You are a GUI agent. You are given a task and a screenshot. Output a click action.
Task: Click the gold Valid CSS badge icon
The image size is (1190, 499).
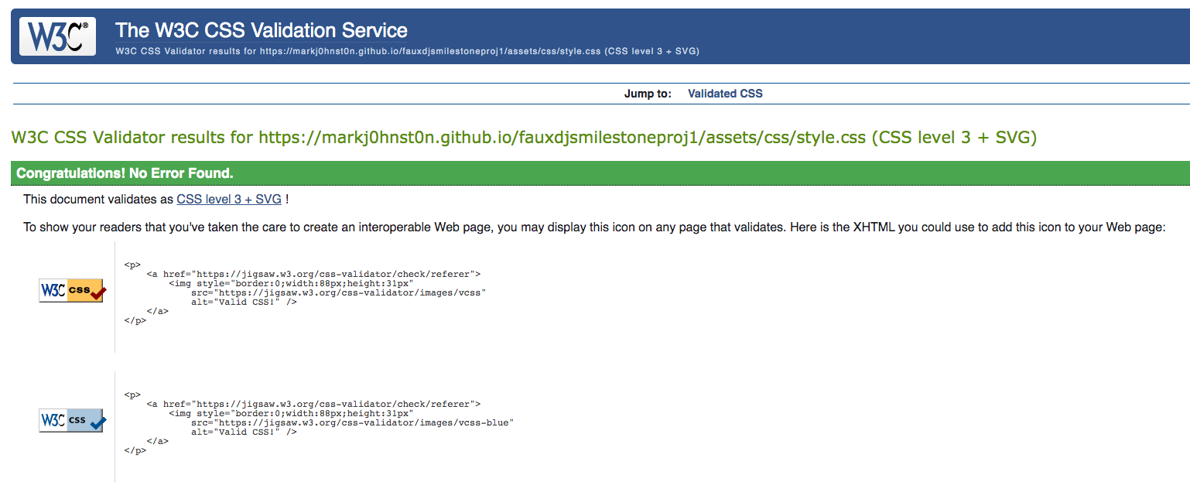point(73,291)
